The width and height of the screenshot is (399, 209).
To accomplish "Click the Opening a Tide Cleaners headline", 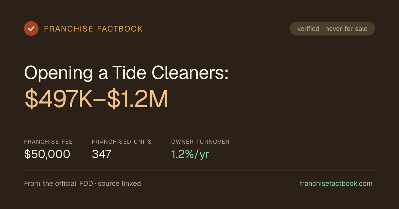I will (x=126, y=72).
